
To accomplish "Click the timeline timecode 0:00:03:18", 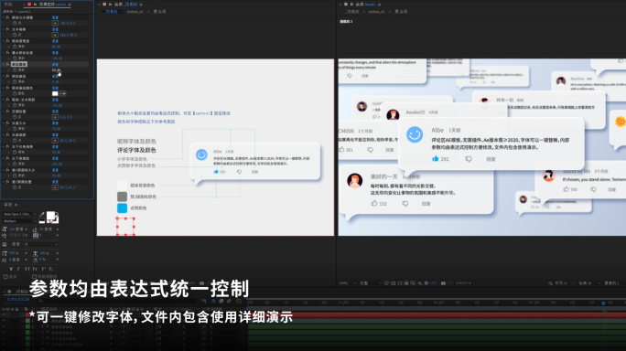I will click(18, 299).
